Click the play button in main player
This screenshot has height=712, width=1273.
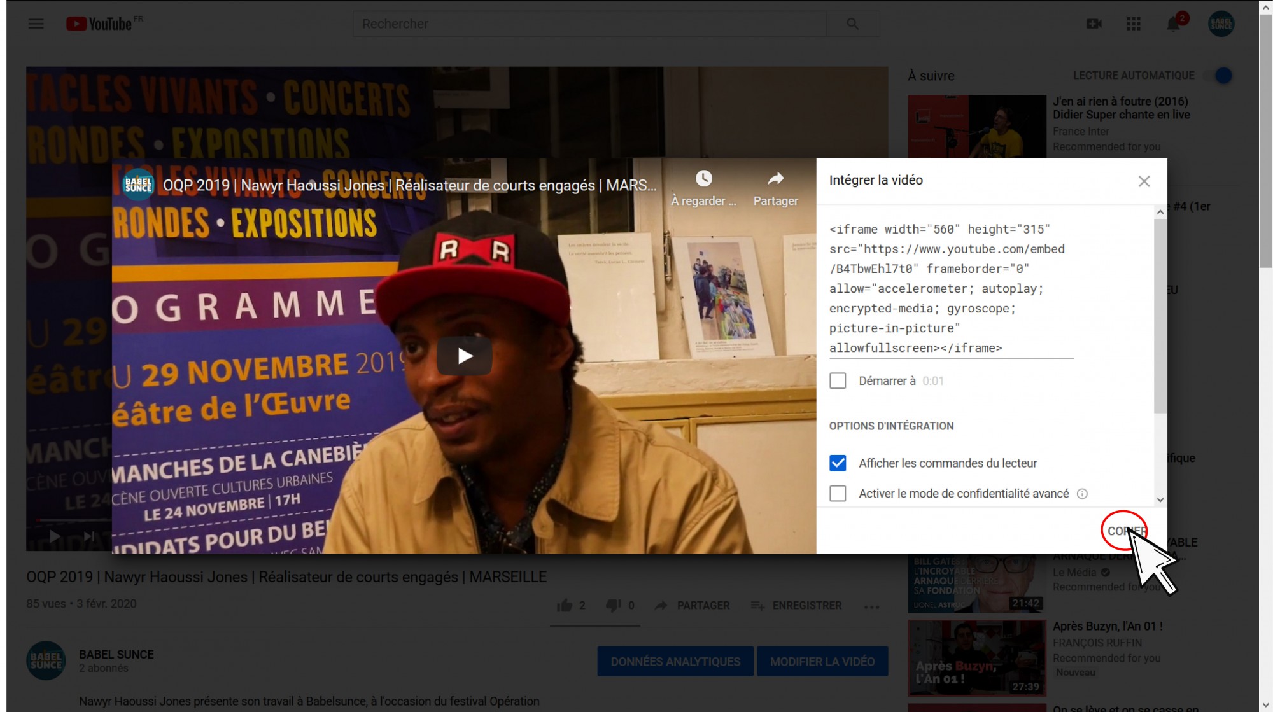(x=55, y=536)
